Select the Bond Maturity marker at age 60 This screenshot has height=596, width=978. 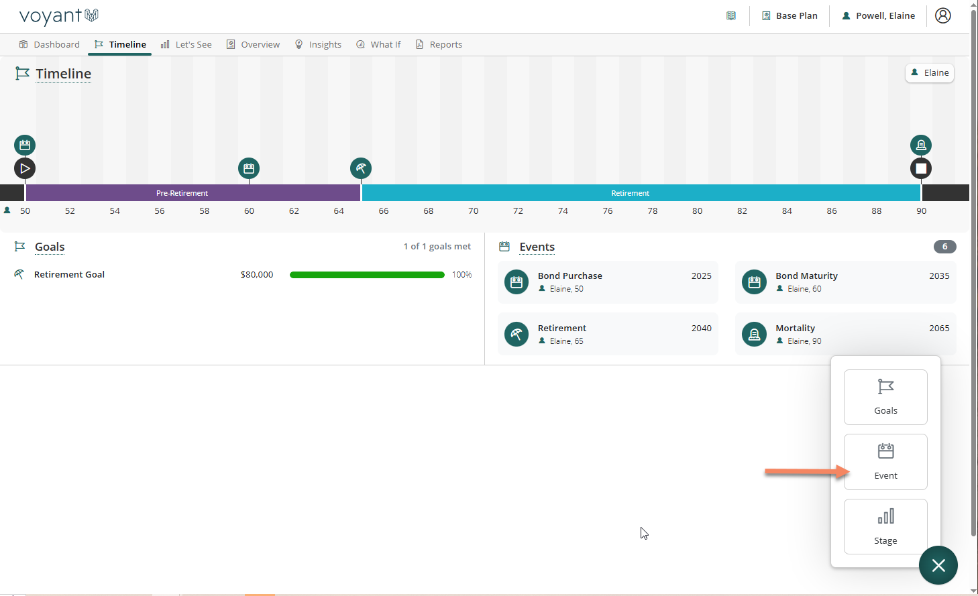point(249,168)
